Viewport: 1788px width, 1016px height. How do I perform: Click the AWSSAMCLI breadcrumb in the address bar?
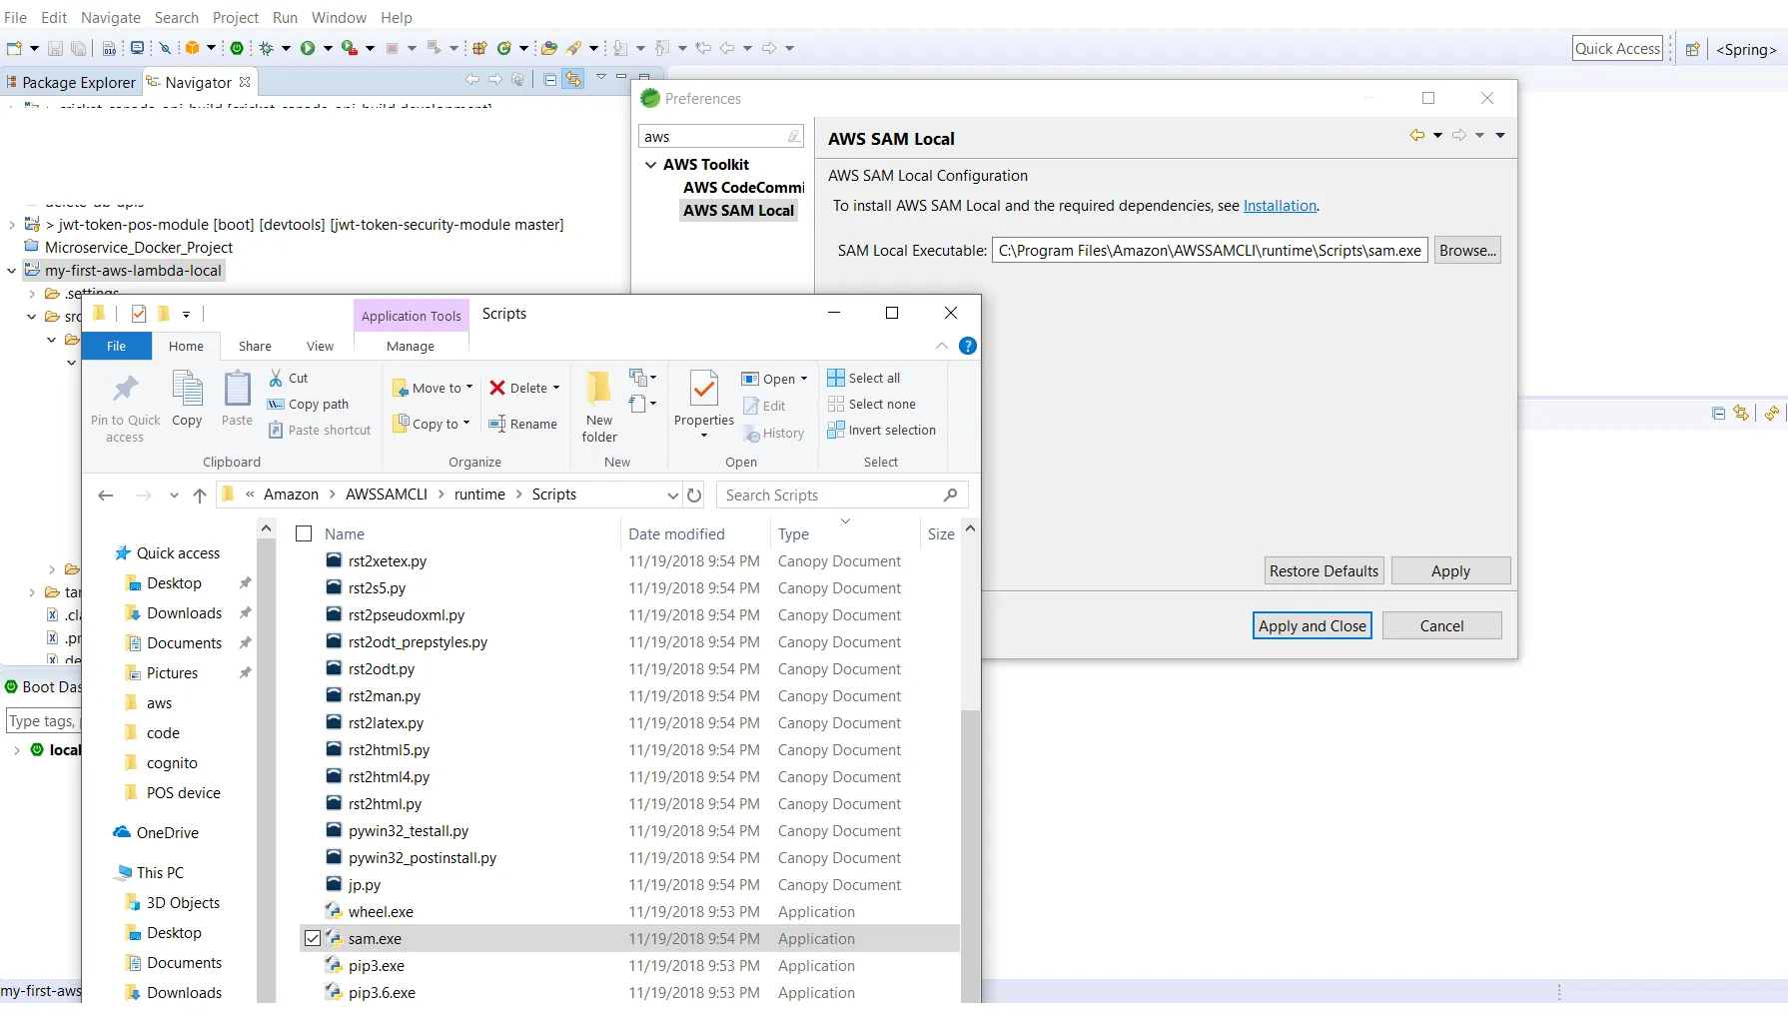[x=387, y=495]
